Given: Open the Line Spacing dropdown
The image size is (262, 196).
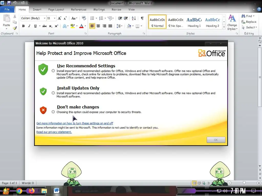Looking at the screenshot, I should tap(119, 26).
